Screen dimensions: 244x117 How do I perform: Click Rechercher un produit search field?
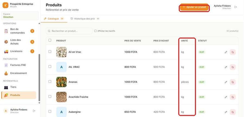point(69,31)
